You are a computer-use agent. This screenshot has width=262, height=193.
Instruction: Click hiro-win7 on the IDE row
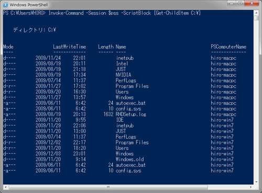222,120
